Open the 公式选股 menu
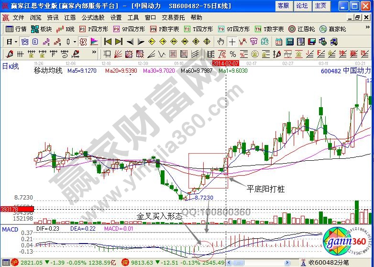The height and width of the screenshot is (267, 374). click(92, 17)
